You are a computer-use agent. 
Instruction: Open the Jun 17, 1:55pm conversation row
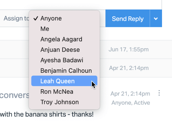[x=128, y=49]
